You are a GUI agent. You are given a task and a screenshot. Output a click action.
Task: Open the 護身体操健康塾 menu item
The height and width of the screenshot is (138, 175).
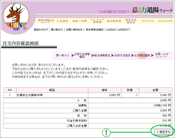[131, 21]
